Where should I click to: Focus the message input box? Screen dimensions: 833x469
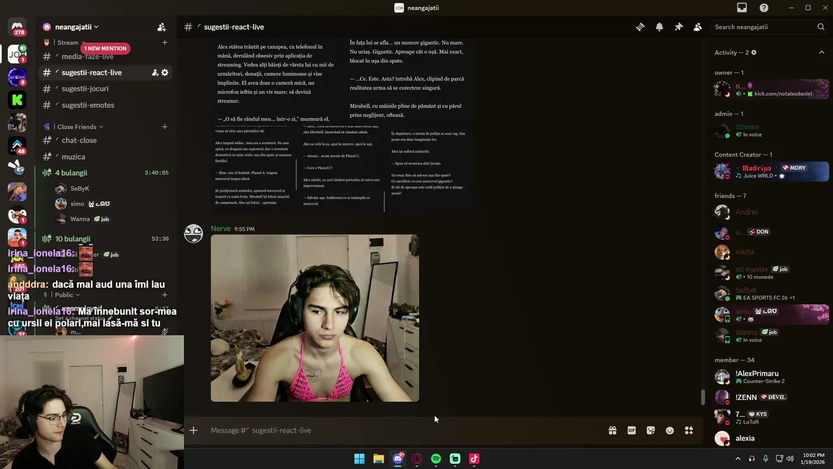click(403, 431)
